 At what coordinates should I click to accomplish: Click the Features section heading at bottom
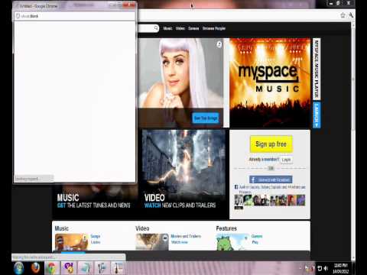(226, 228)
